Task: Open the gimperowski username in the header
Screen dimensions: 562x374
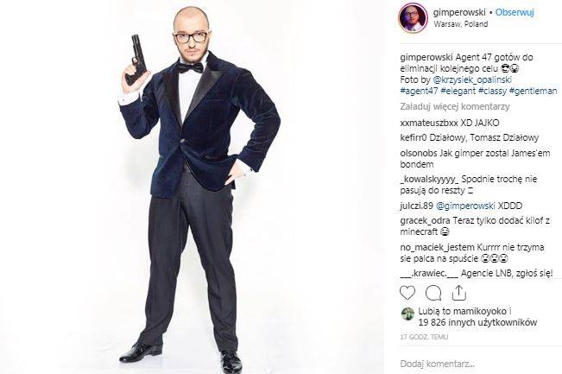Action: [459, 12]
